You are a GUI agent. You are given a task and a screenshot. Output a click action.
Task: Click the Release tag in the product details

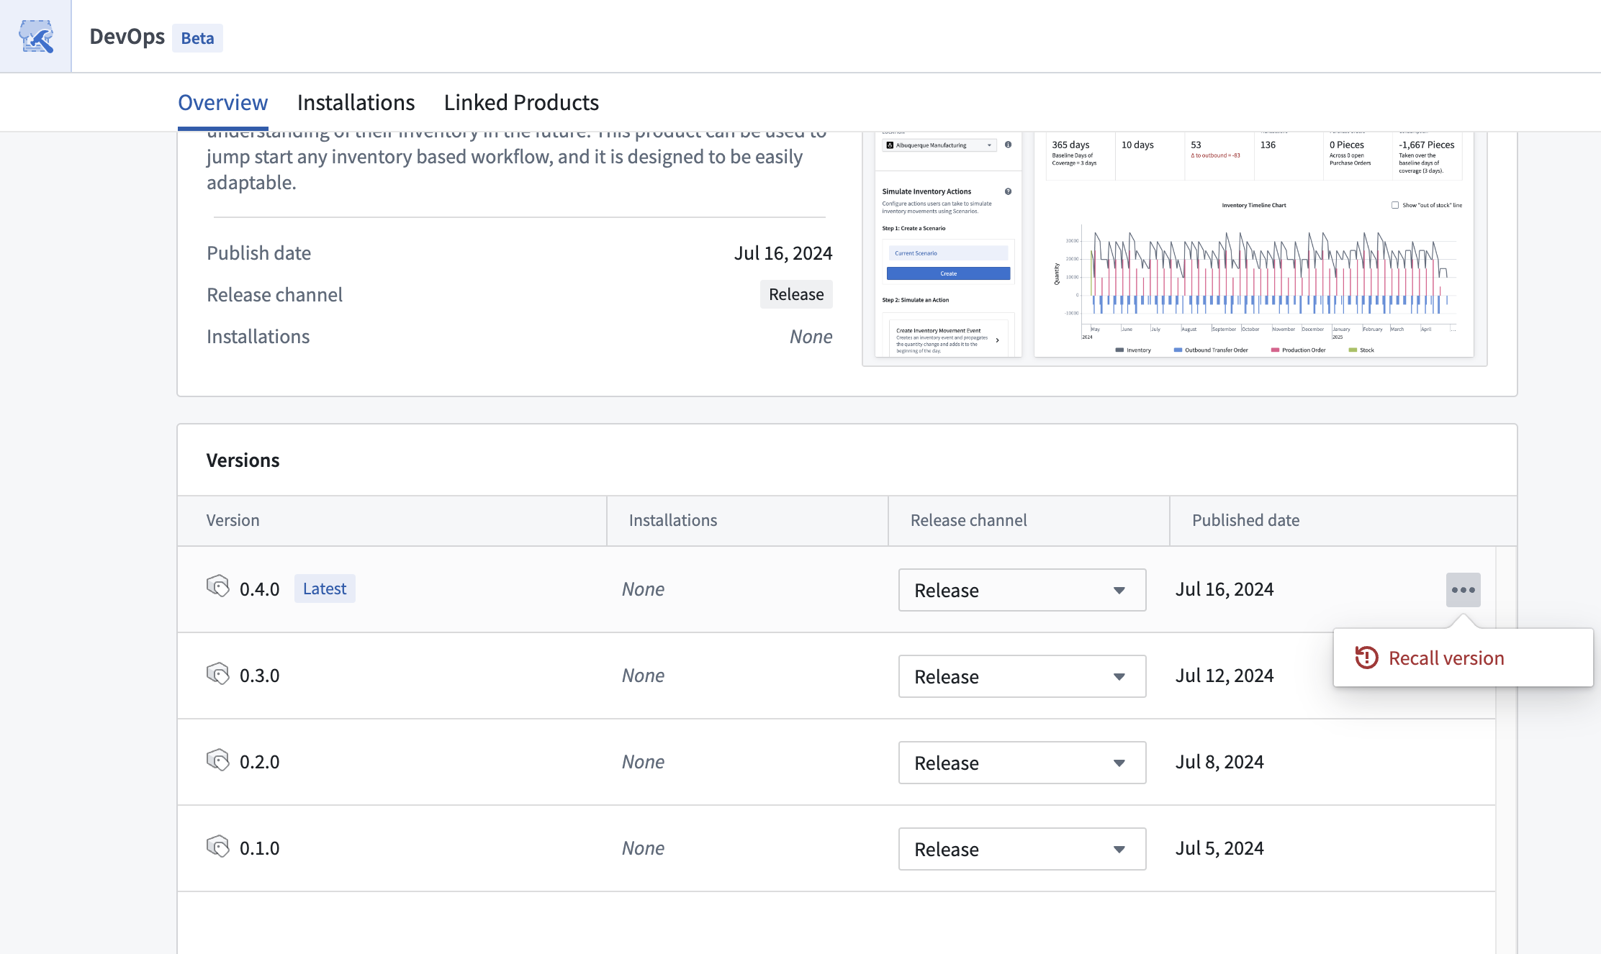click(x=796, y=294)
